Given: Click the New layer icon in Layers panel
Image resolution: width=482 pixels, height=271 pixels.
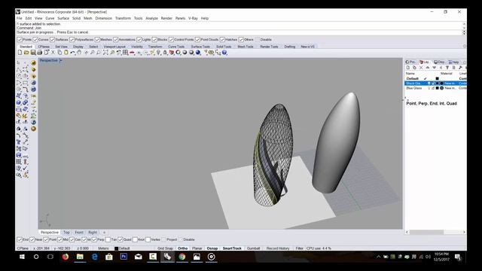Looking at the screenshot, I should click(408, 68).
